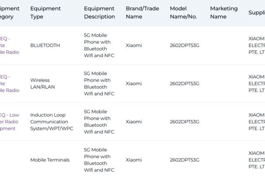
Task: Click model 2602DPT53G in the Mobile Terminals row
Action: 184,160
